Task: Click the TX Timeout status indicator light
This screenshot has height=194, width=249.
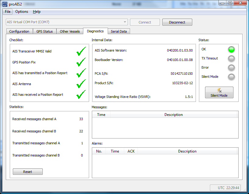Action: coord(232,59)
